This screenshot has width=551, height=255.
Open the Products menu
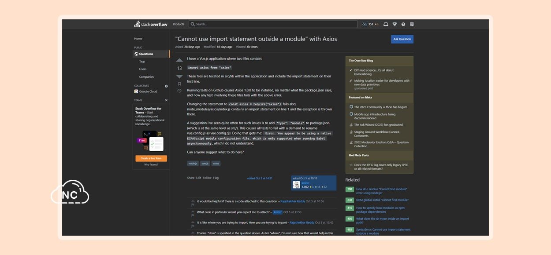[179, 24]
